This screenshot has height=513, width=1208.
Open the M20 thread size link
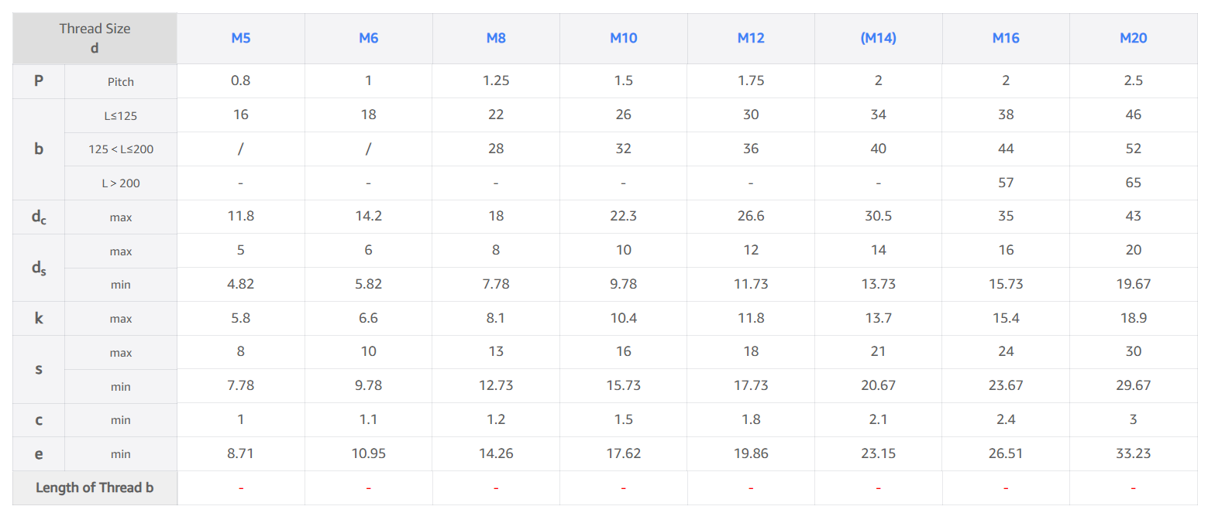coord(1133,38)
